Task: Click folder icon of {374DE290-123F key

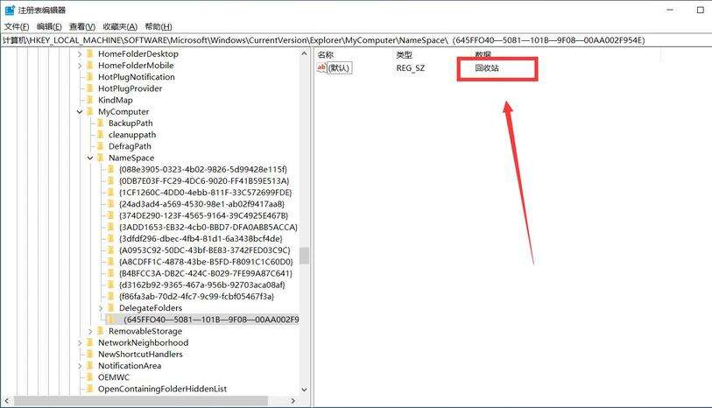Action: 111,215
